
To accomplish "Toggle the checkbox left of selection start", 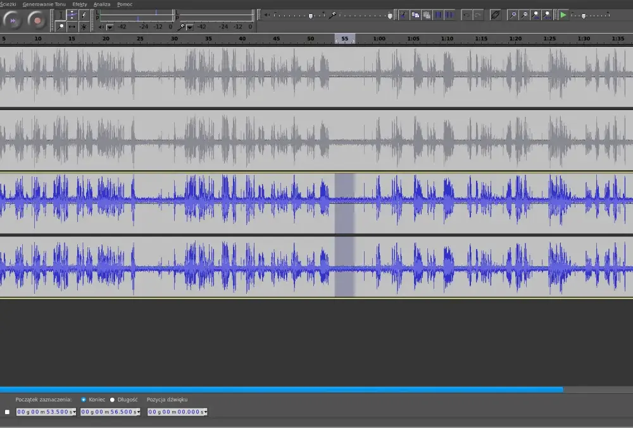I will point(7,412).
